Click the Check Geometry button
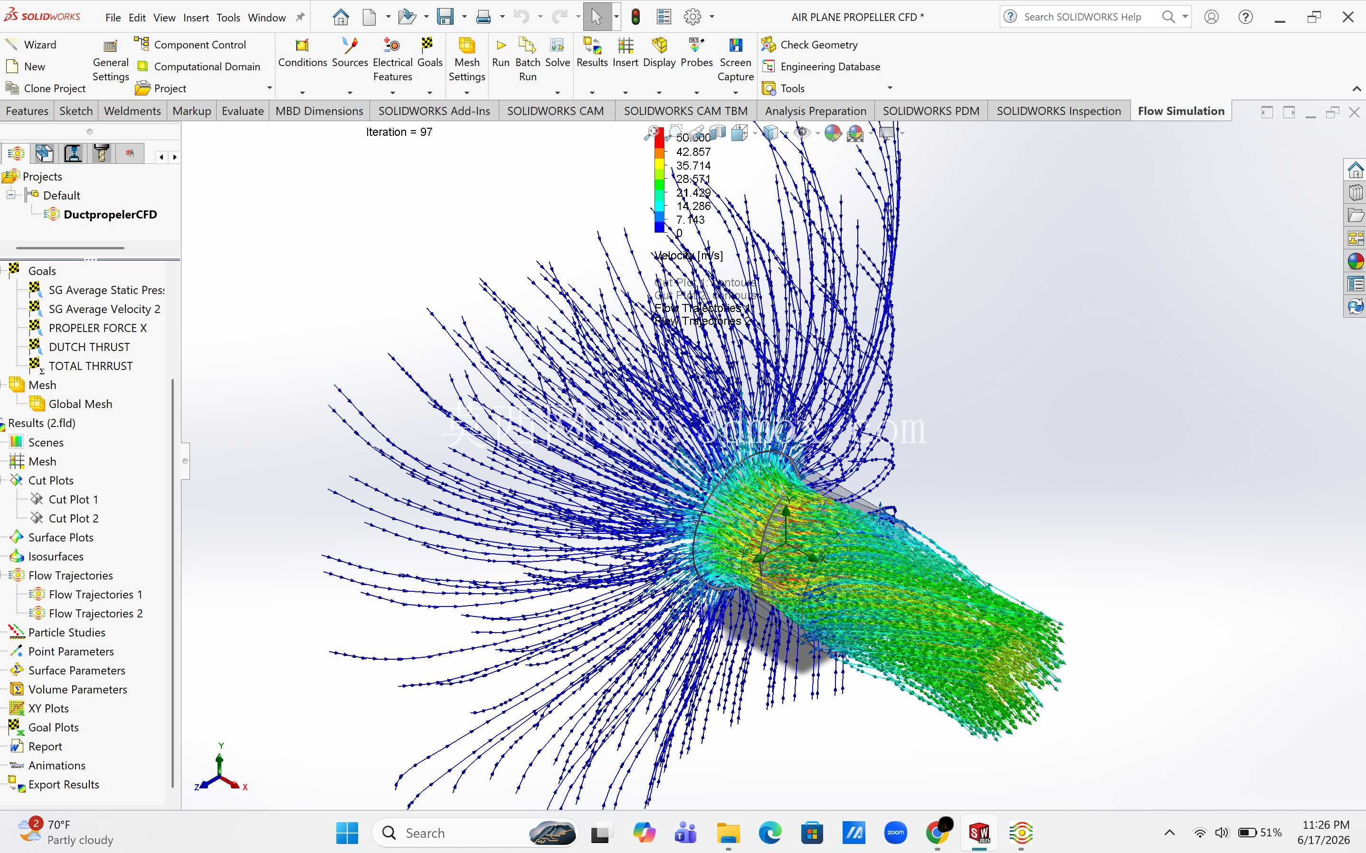The image size is (1366, 853). [x=809, y=45]
